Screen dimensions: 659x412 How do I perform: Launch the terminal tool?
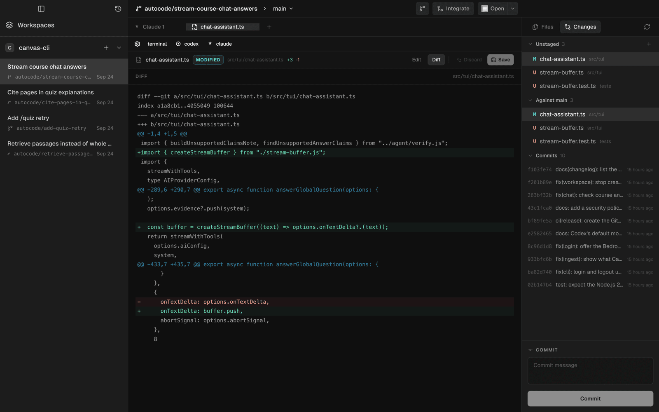pyautogui.click(x=157, y=44)
